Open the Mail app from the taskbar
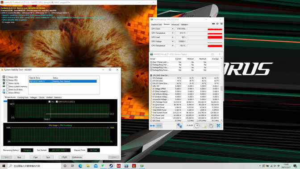The height and width of the screenshot is (169, 300). pyautogui.click(x=96, y=166)
